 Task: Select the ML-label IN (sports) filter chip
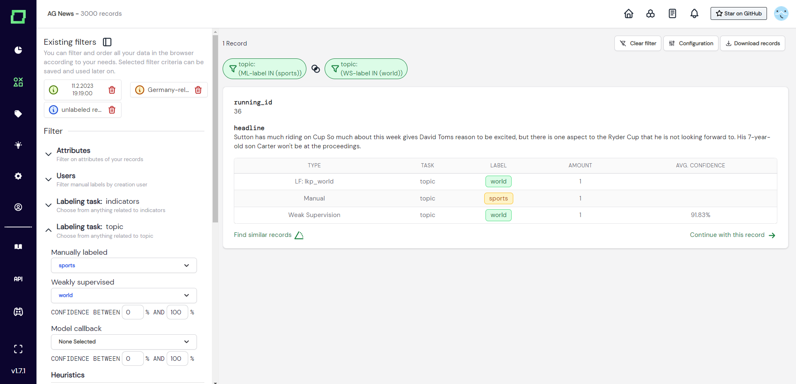pos(265,69)
